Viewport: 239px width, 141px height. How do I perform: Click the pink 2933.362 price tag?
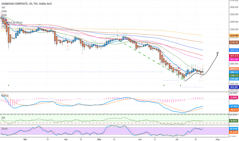tap(234, 59)
